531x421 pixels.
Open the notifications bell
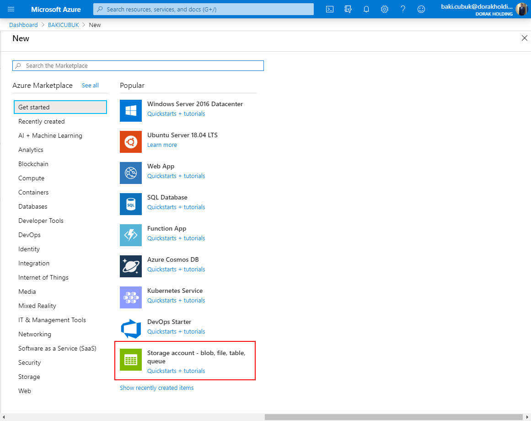[366, 9]
